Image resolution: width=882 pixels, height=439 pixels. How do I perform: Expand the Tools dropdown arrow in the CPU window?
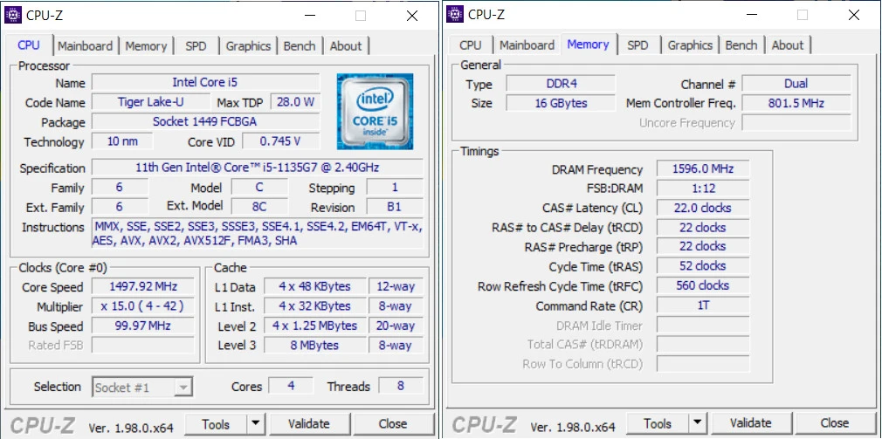click(255, 424)
